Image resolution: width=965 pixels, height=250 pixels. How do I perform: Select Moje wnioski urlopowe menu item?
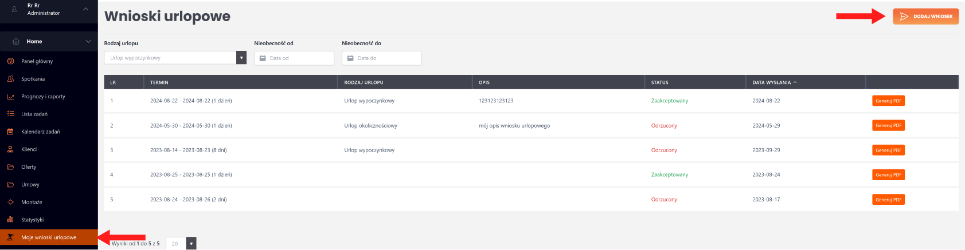(x=49, y=237)
